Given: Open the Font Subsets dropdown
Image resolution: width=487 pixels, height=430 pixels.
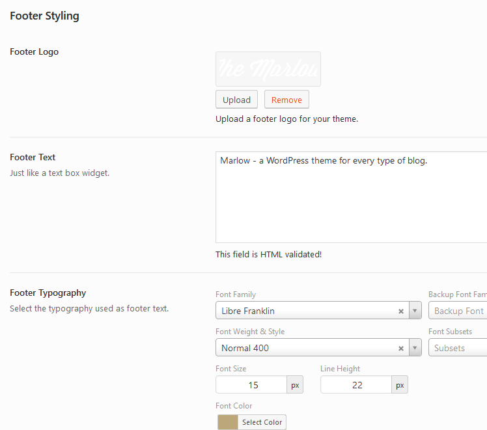Looking at the screenshot, I should tap(458, 348).
